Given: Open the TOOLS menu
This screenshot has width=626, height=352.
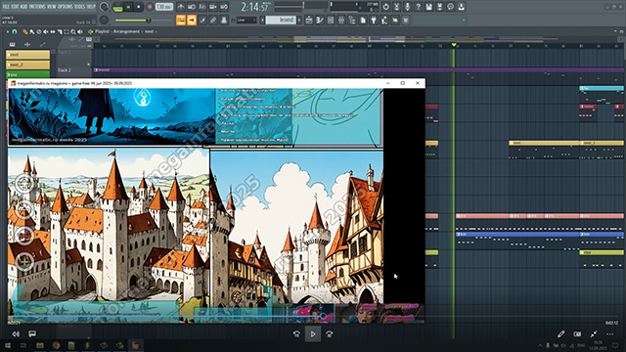Looking at the screenshot, I should pyautogui.click(x=80, y=7).
